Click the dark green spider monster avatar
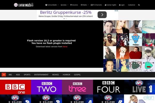The width and height of the screenshot is (155, 103). pyautogui.click(x=136, y=65)
